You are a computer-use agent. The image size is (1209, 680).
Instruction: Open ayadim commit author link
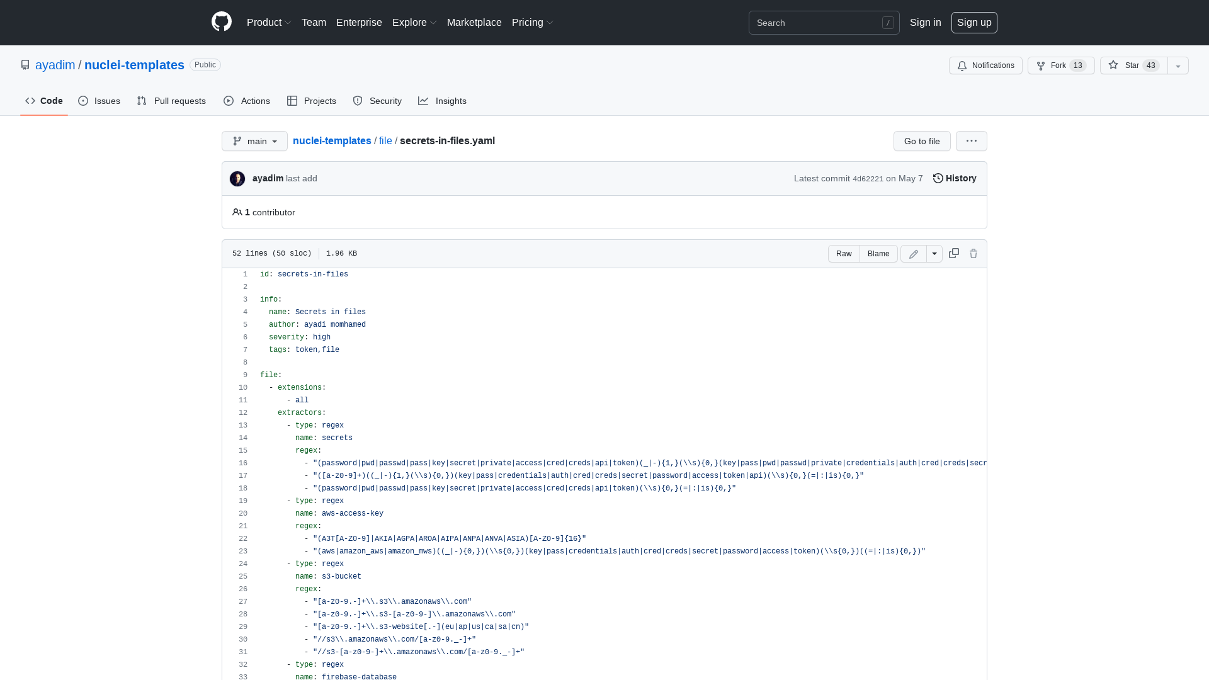tap(268, 178)
